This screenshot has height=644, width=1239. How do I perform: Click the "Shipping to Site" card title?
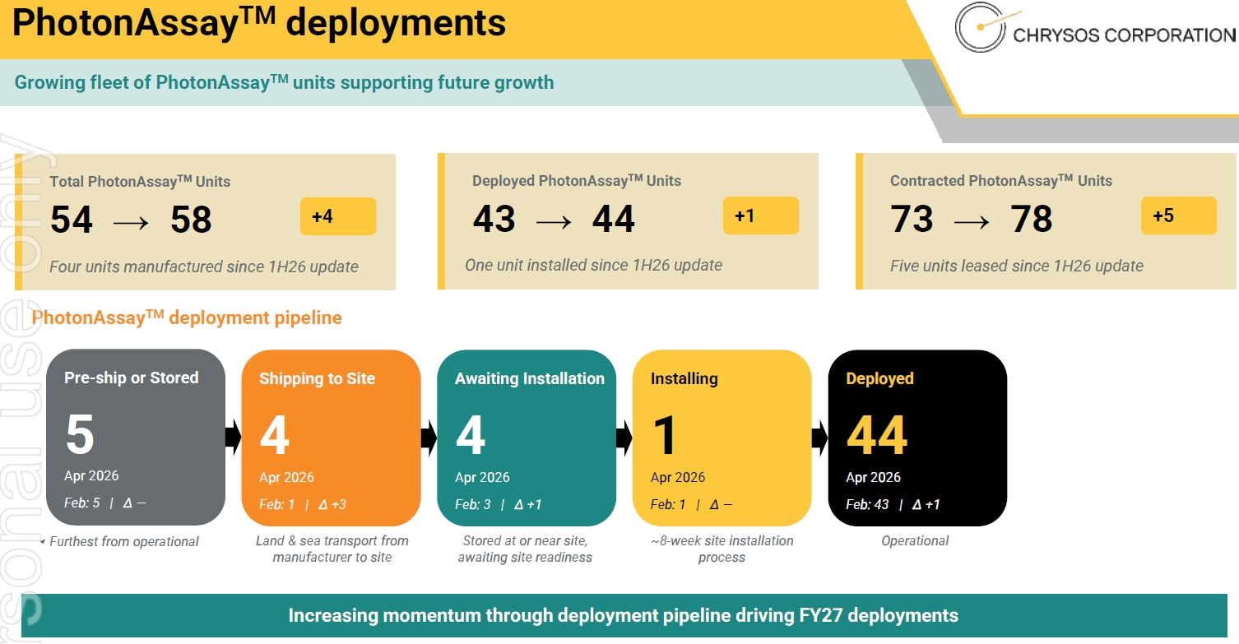[318, 378]
